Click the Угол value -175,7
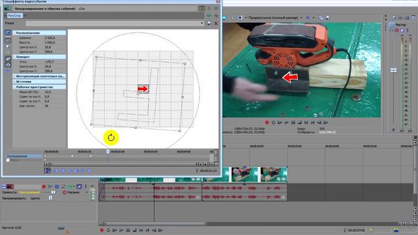 pyautogui.click(x=50, y=61)
